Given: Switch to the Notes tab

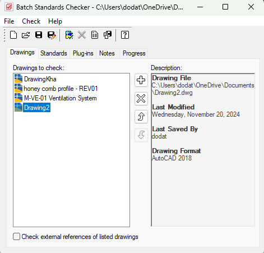Looking at the screenshot, I should [107, 53].
